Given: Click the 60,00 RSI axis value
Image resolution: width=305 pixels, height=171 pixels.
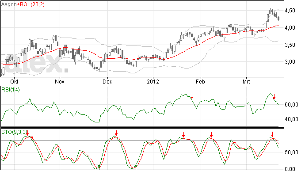Looking at the screenshot, I should coord(291,105).
